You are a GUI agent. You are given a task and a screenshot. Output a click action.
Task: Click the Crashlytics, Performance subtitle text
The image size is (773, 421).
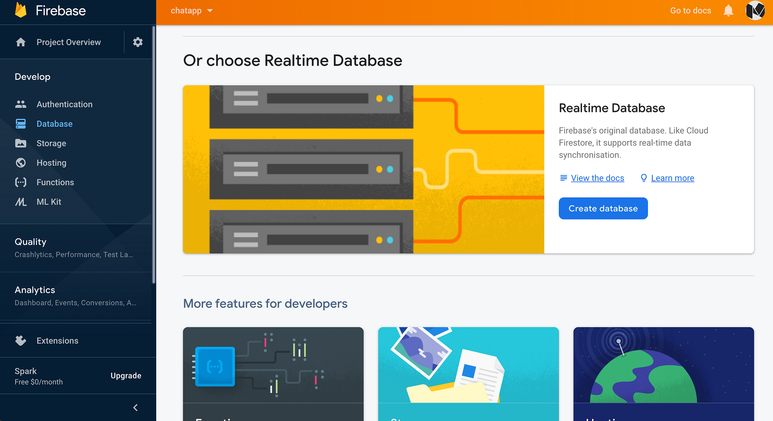74,255
